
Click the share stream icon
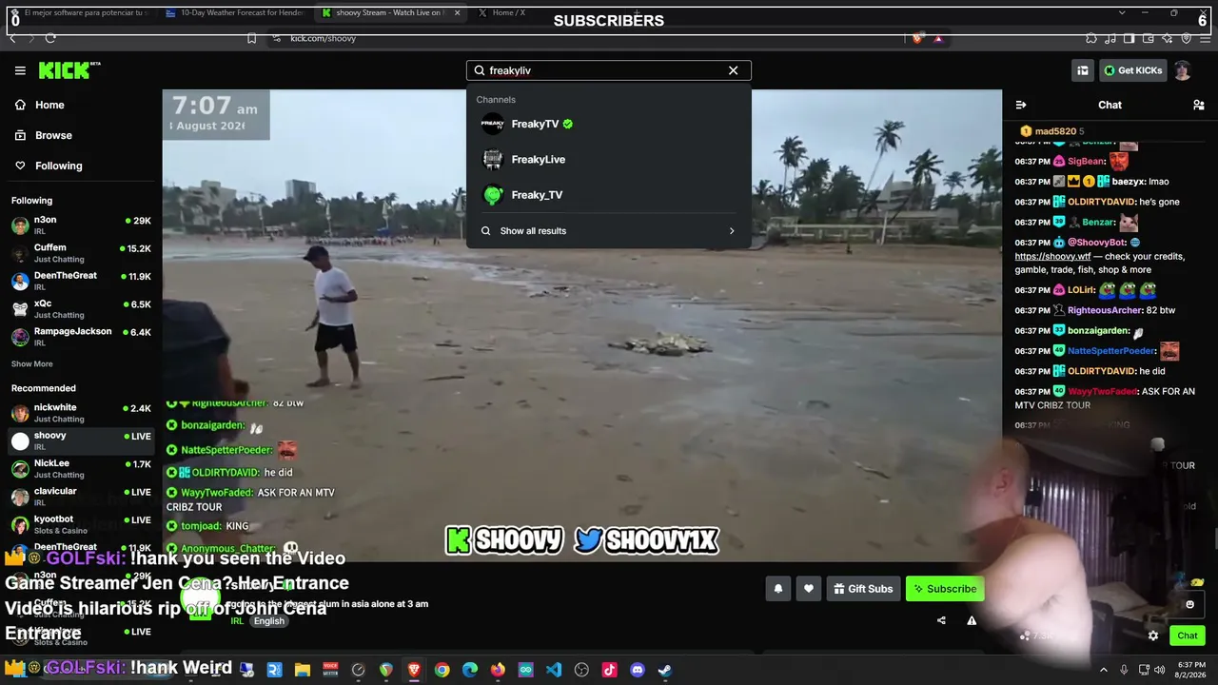pos(941,620)
